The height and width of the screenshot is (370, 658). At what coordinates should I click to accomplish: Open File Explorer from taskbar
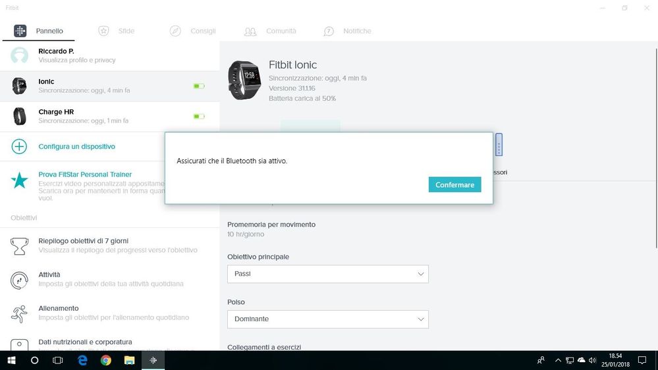coord(129,360)
